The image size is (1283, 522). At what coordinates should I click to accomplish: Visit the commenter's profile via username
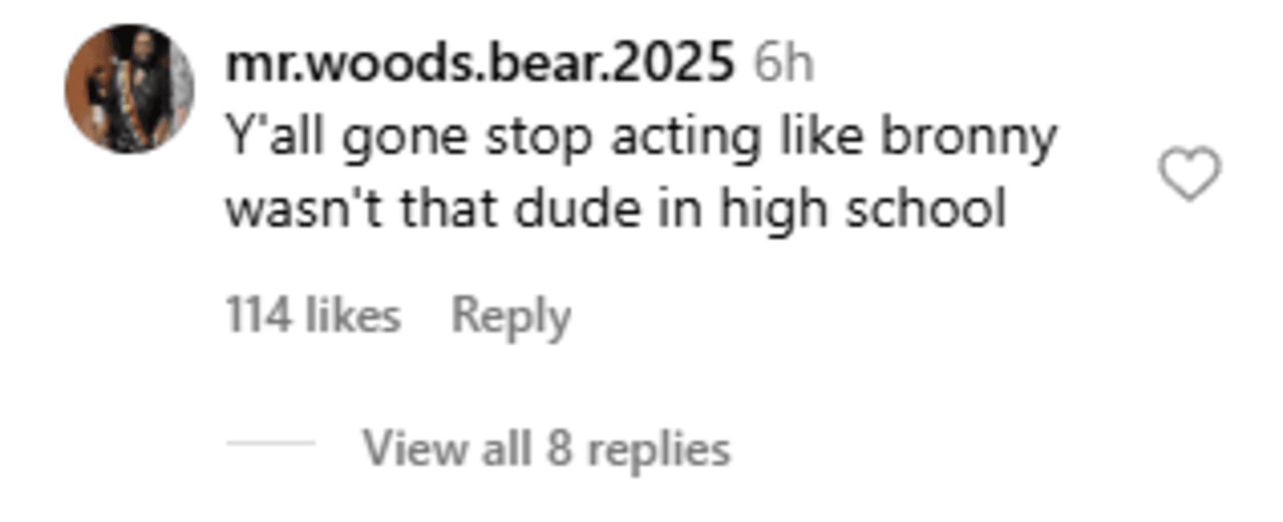coord(480,63)
